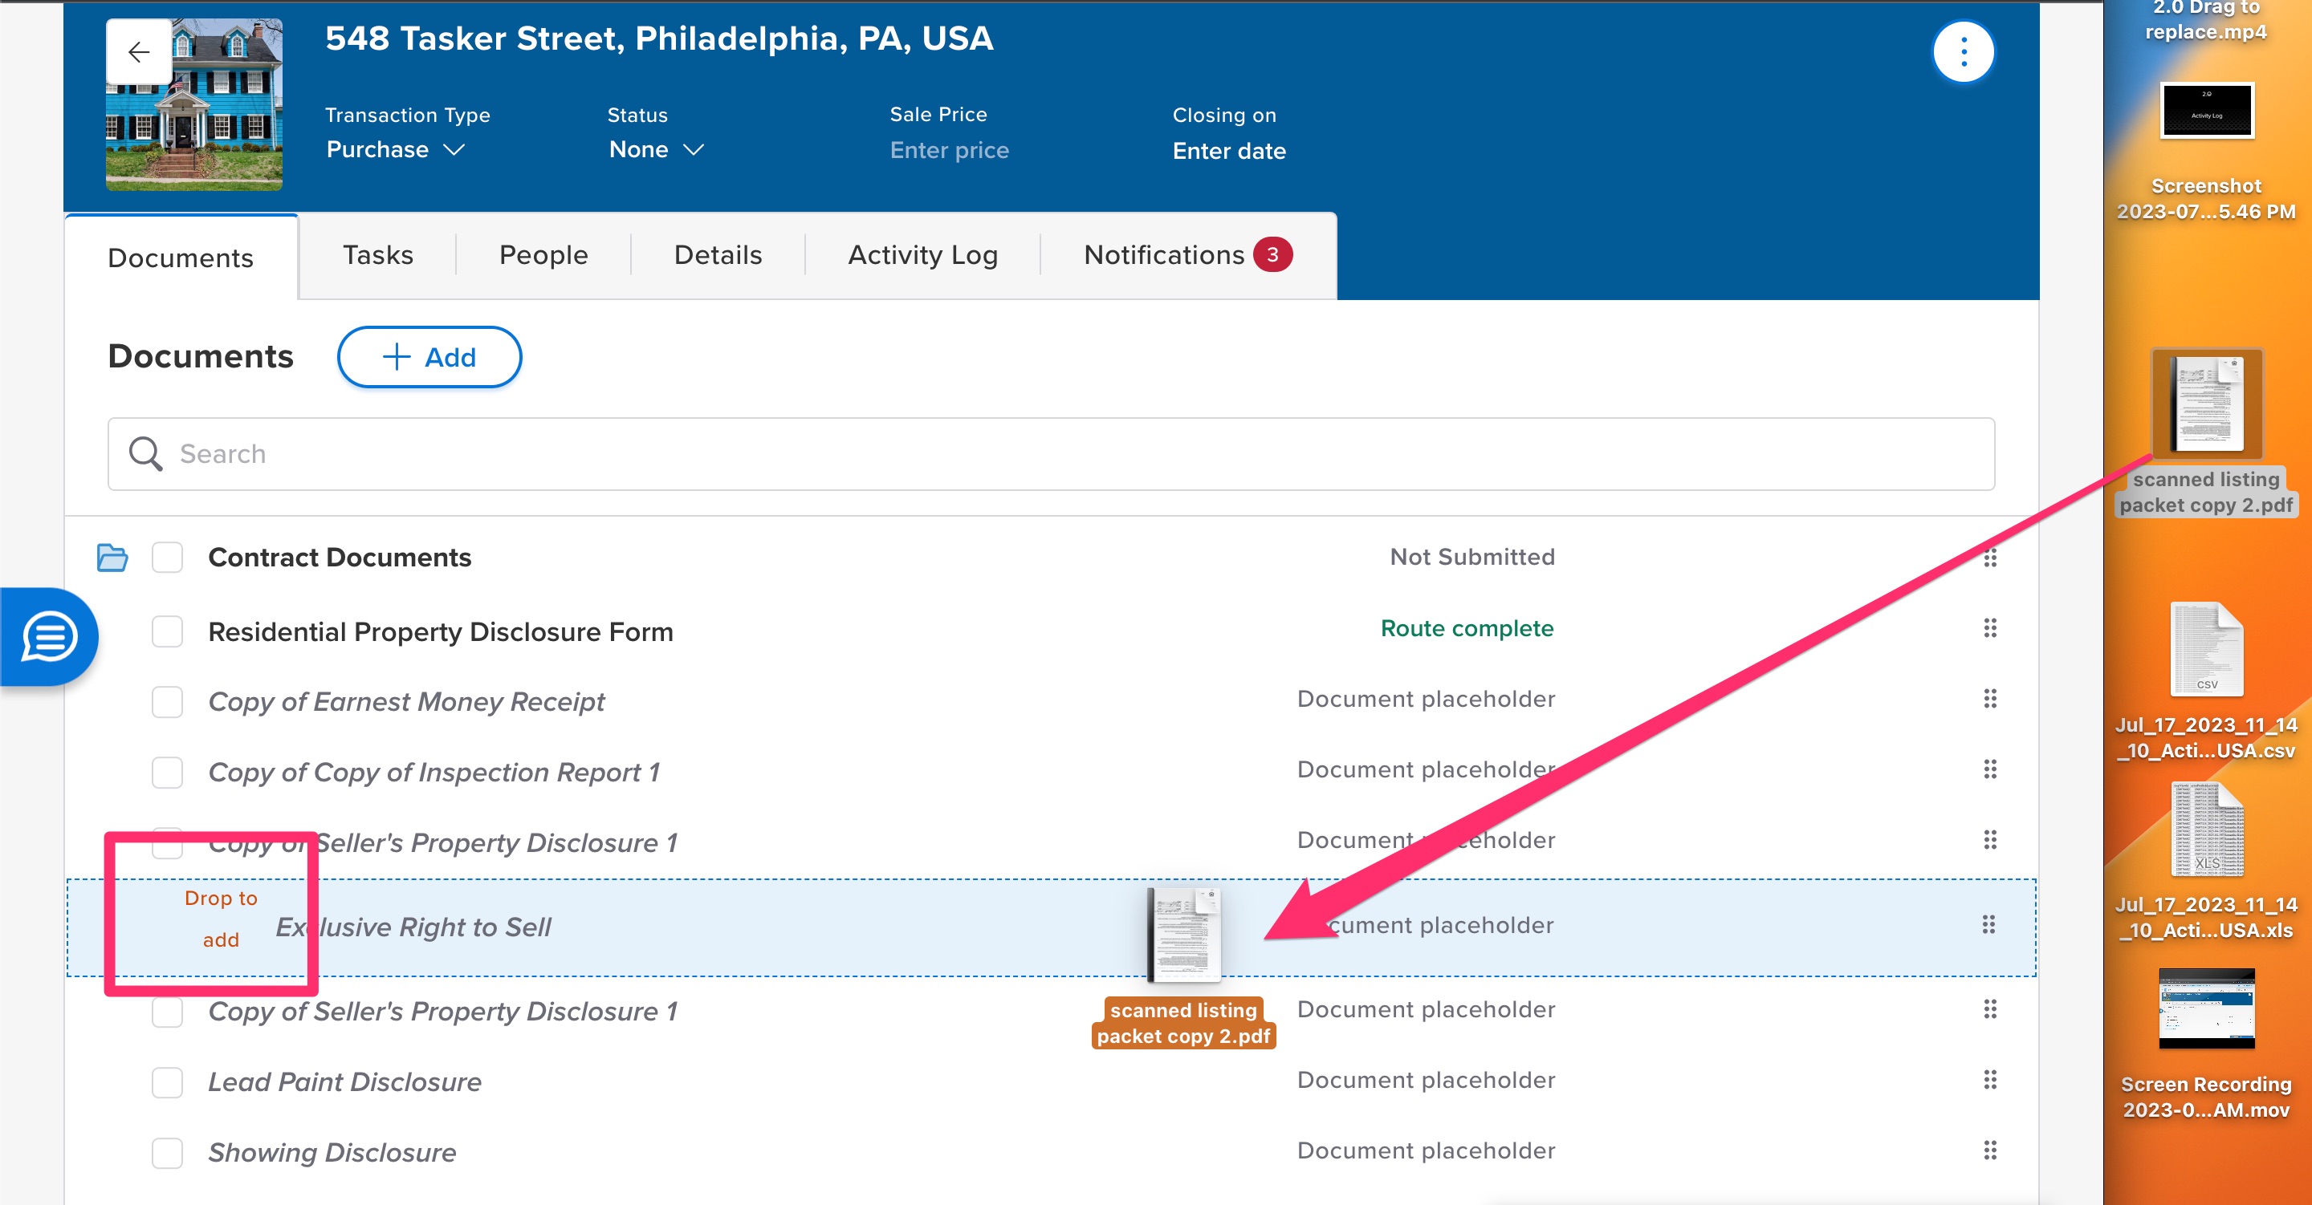The image size is (2312, 1205).
Task: Click the back arrow button
Action: 139,52
